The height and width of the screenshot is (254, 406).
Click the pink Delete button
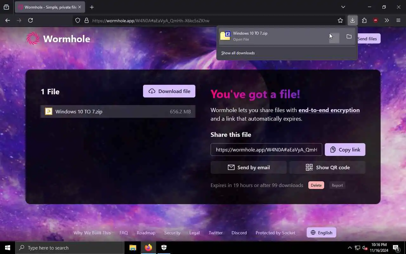click(x=316, y=185)
